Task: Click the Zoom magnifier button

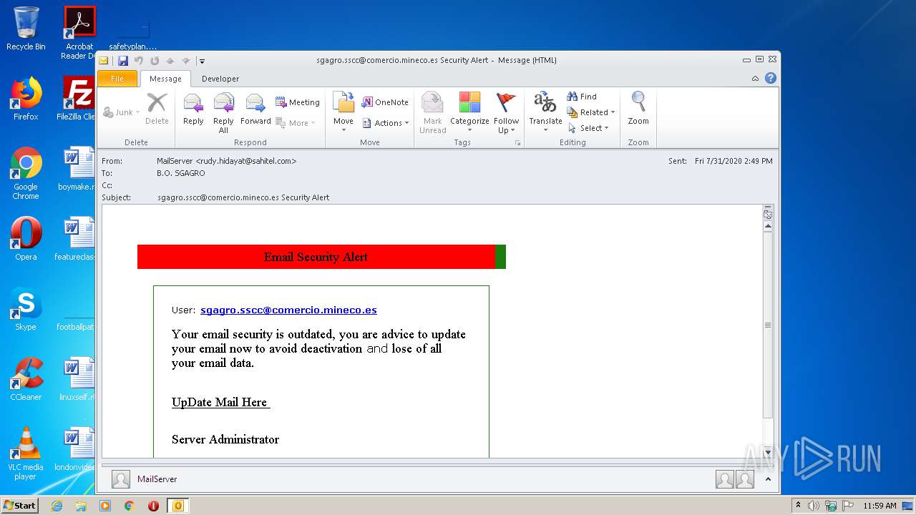Action: point(638,110)
